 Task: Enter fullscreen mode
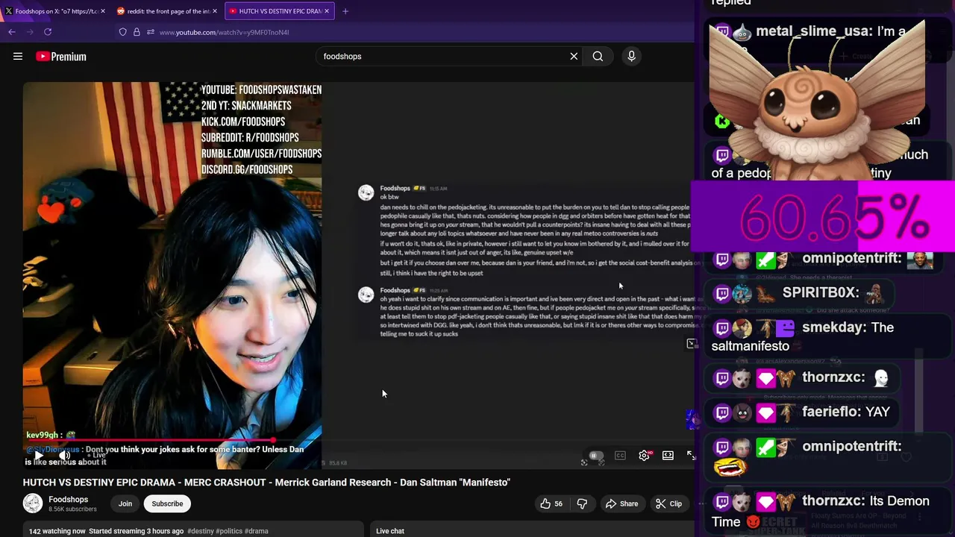pos(691,456)
